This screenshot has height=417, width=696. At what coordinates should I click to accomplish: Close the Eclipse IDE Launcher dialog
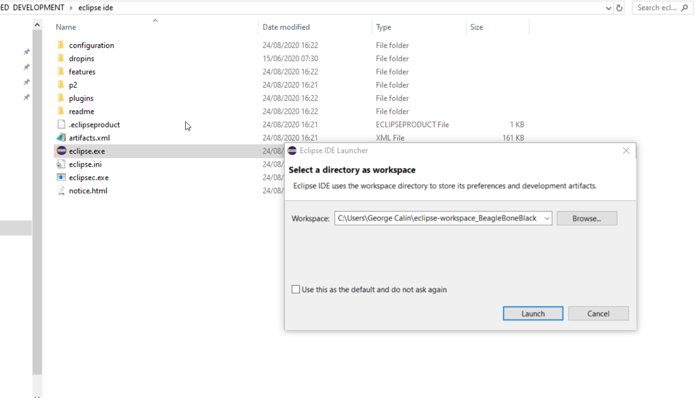(626, 151)
